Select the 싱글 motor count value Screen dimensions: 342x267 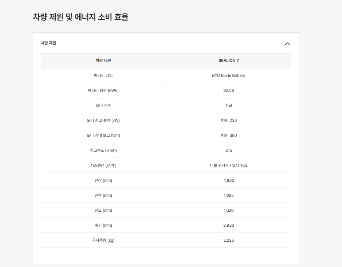tap(229, 105)
